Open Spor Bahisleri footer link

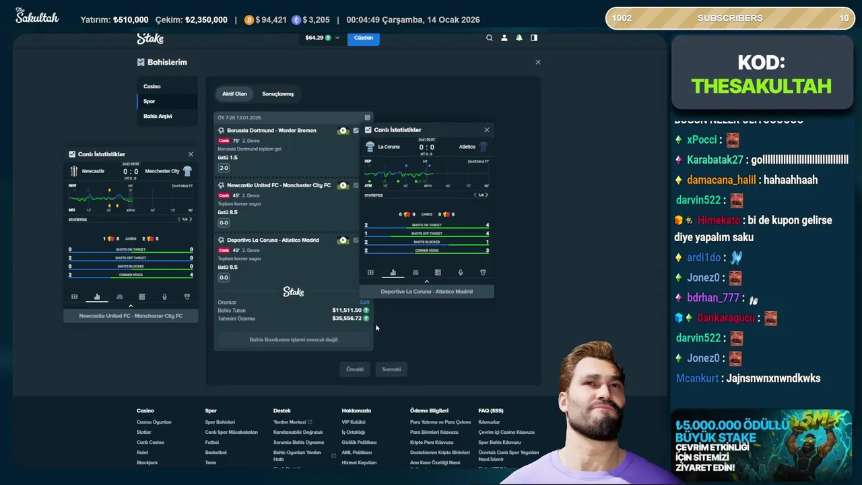click(x=220, y=422)
